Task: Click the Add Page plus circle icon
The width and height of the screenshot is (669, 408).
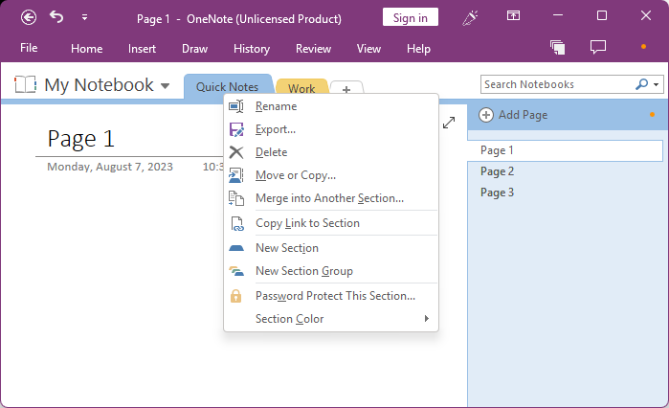Action: [x=486, y=115]
